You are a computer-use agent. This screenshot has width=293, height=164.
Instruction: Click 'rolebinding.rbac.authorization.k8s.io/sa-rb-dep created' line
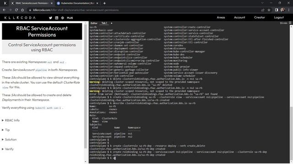127,155
